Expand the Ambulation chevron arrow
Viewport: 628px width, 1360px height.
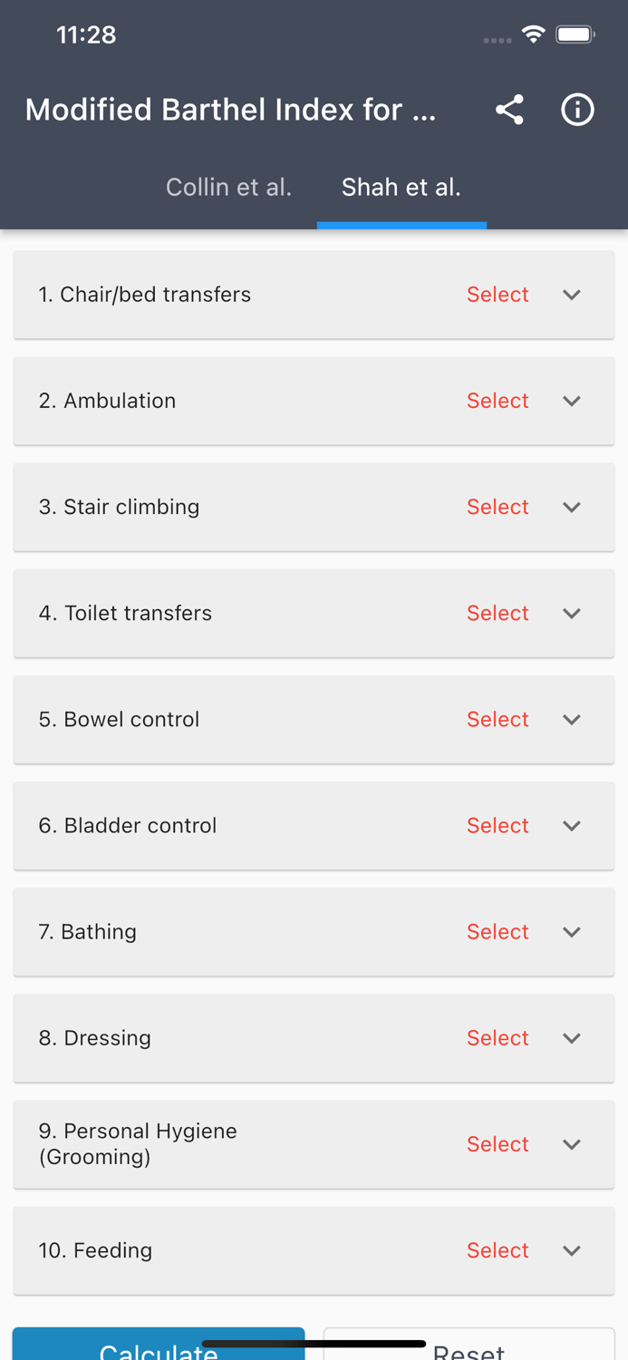click(572, 401)
